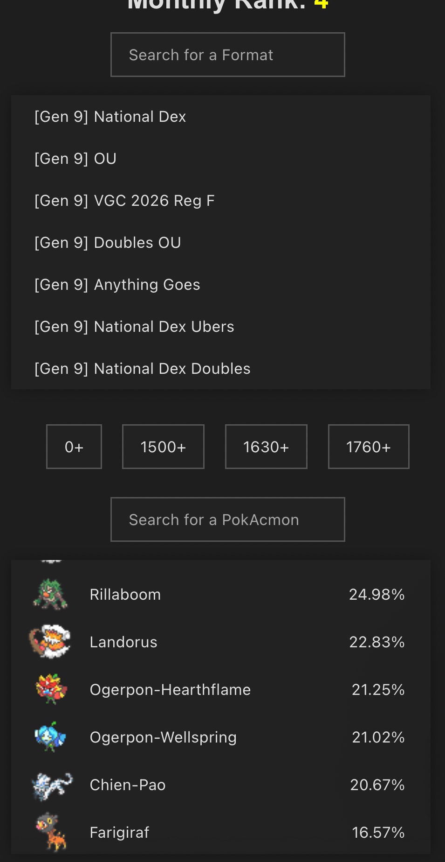Select the 0+ rating filter
The image size is (445, 862).
[74, 447]
